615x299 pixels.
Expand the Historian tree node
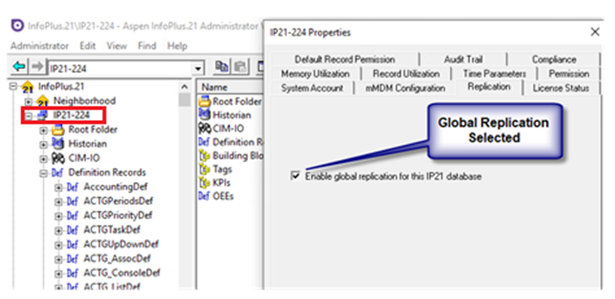coord(43,144)
